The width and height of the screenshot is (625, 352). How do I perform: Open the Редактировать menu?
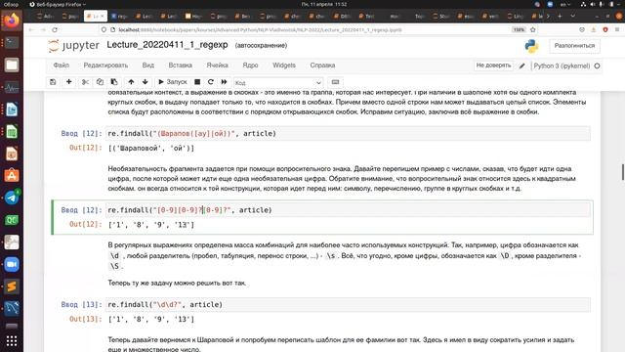105,66
